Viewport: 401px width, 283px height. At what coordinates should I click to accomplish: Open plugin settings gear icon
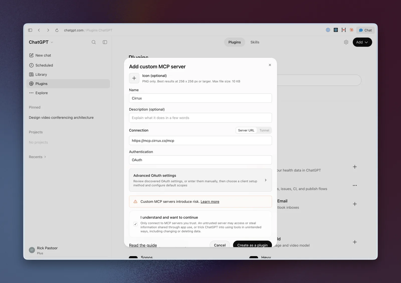346,42
